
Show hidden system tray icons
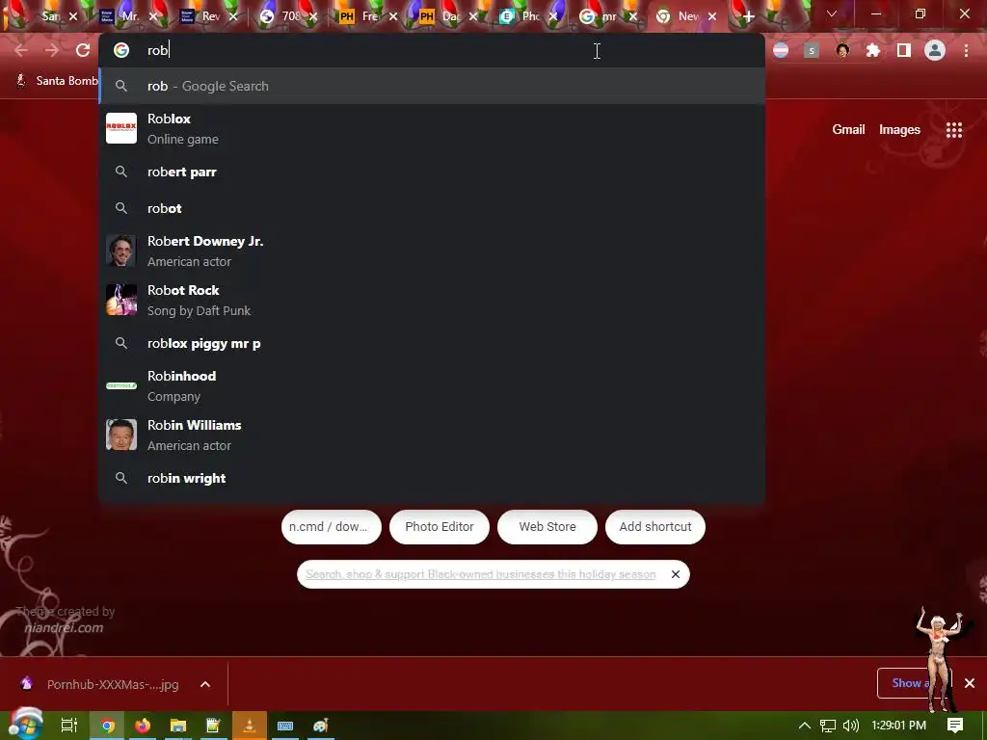tap(805, 726)
